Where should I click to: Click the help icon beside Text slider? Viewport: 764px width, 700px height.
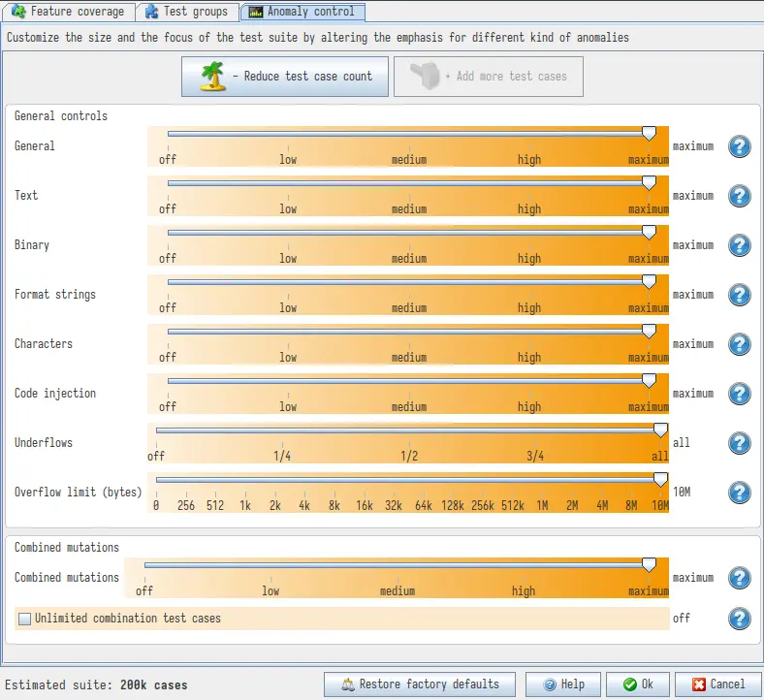coord(739,197)
